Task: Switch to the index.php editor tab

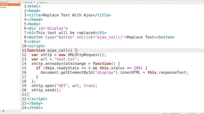Action: click(28, 3)
